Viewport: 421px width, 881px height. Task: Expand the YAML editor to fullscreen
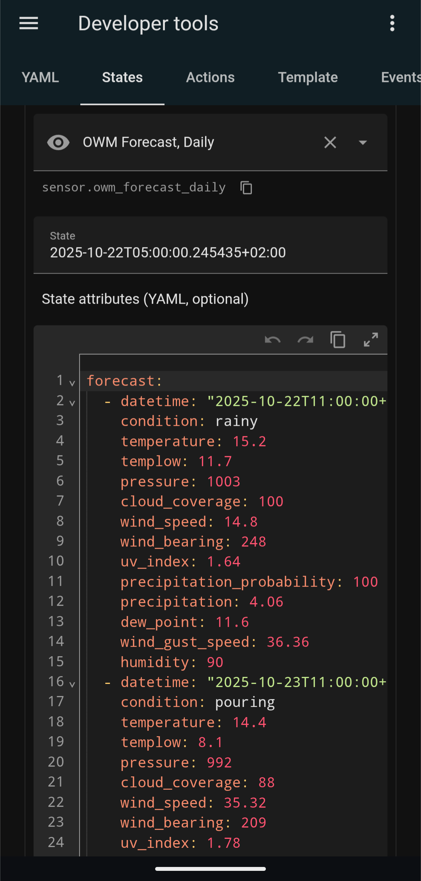point(371,340)
